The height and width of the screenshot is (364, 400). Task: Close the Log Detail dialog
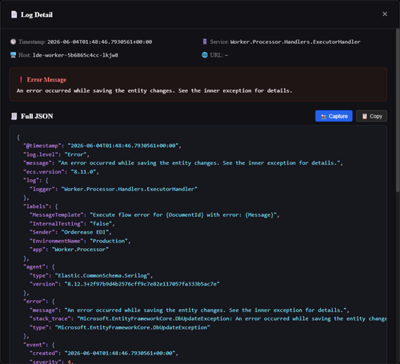385,14
